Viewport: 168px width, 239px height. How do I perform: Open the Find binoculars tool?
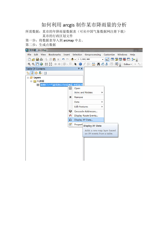point(99,64)
